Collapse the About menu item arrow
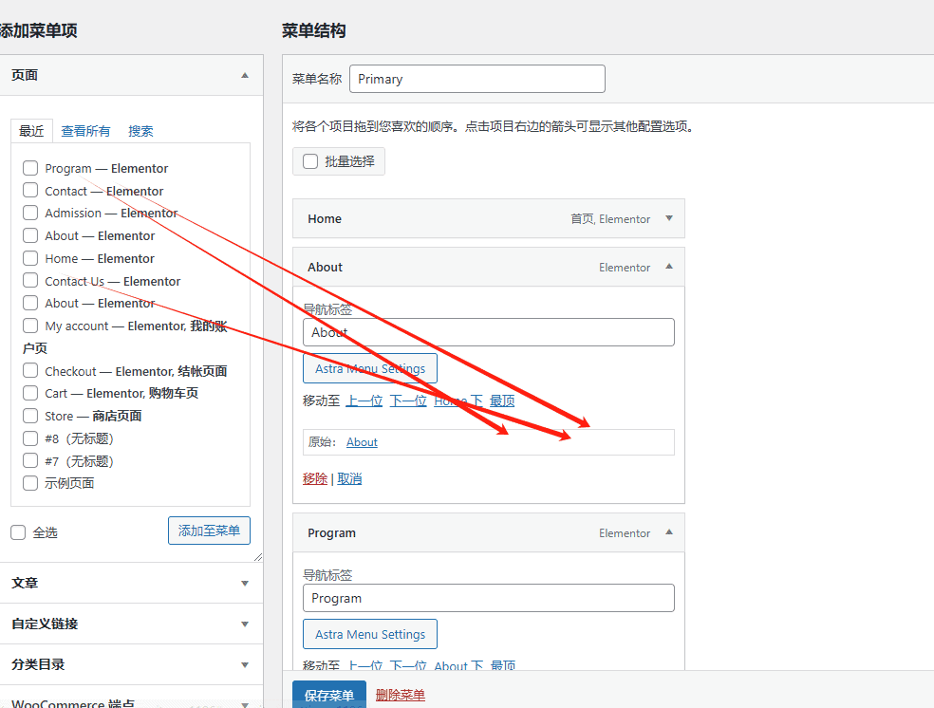The width and height of the screenshot is (934, 708). point(669,267)
